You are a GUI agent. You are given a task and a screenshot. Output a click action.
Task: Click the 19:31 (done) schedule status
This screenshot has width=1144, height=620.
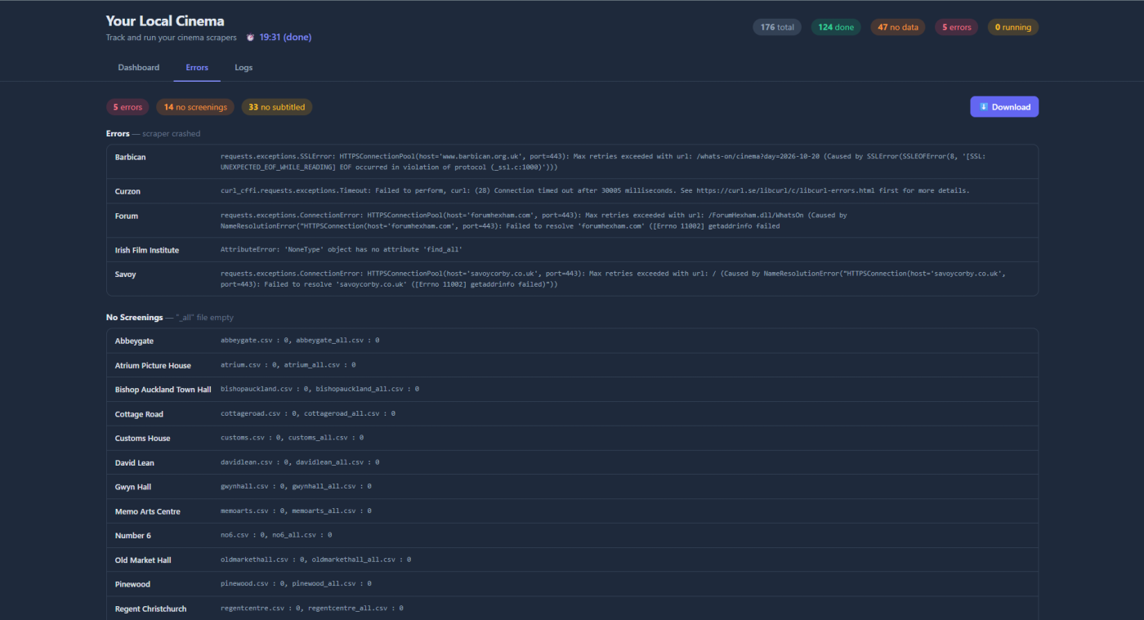tap(285, 38)
